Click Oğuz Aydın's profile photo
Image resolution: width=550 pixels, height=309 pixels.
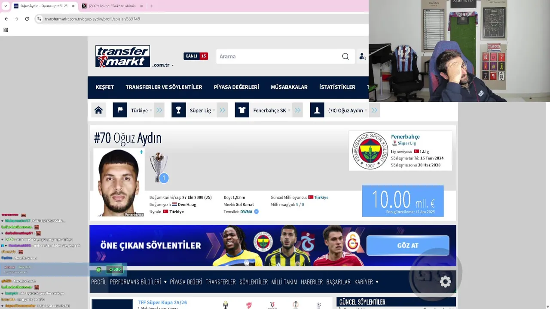click(x=119, y=182)
